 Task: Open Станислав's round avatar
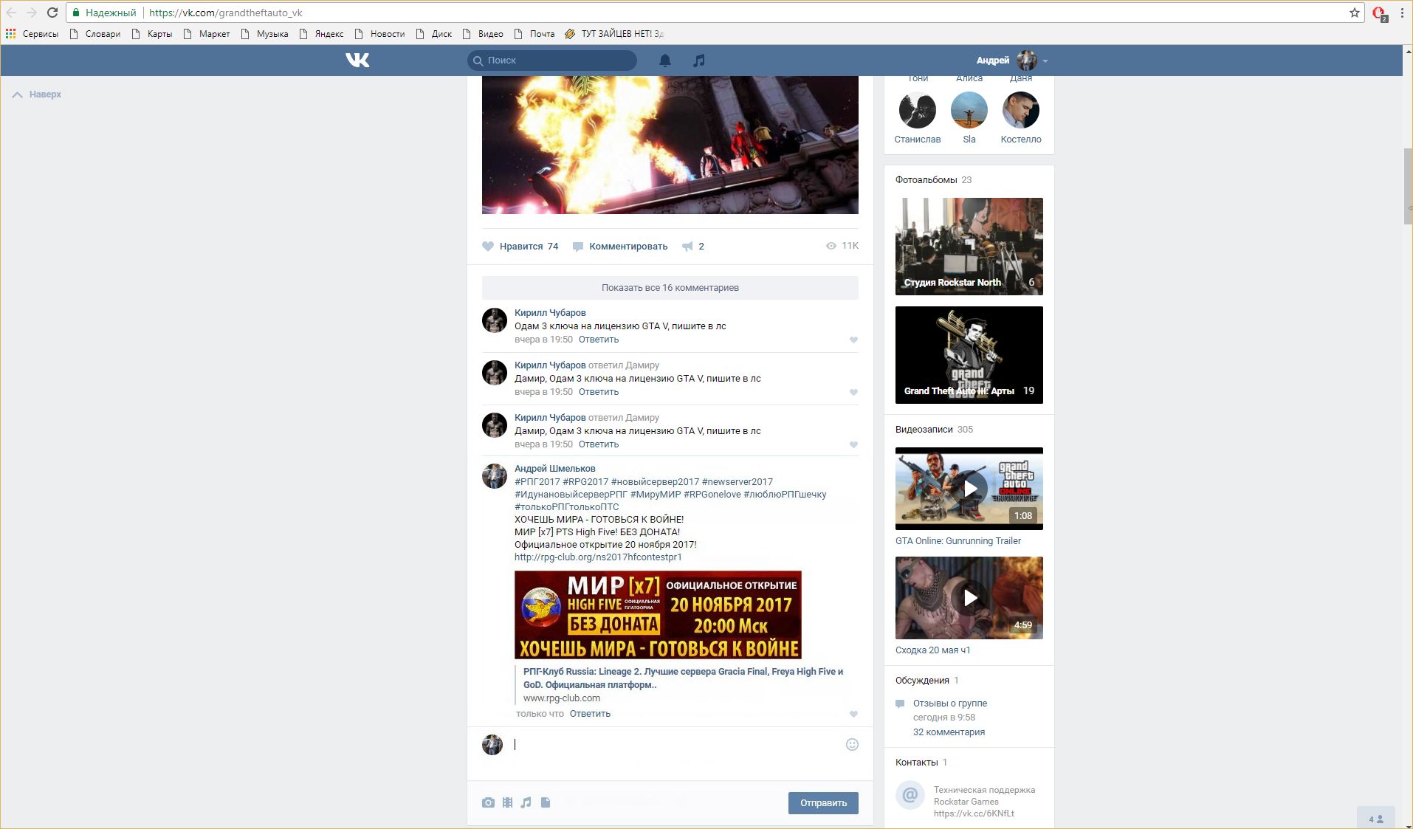tap(918, 110)
